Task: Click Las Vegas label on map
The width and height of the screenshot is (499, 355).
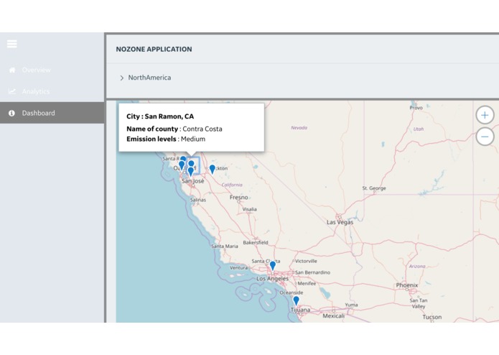Action: pos(340,222)
